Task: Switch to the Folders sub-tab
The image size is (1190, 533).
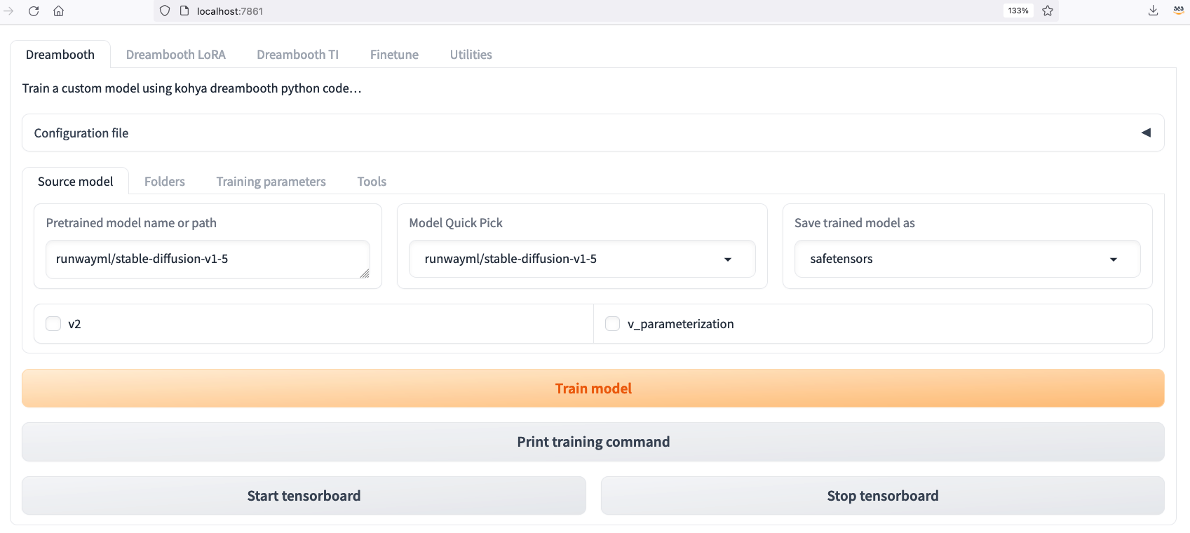Action: click(165, 182)
